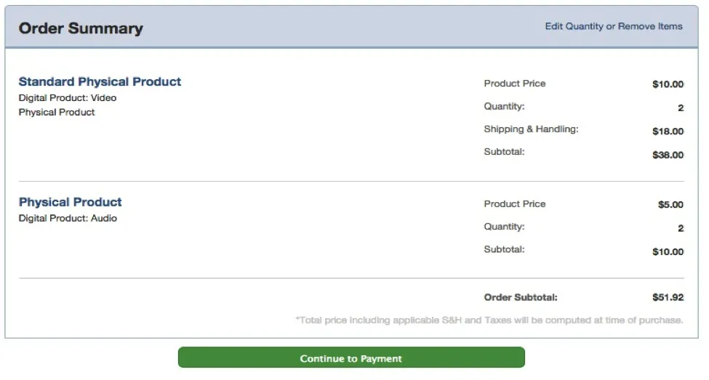The image size is (709, 380).
Task: Select the $38.00 subtotal amount
Action: [668, 155]
